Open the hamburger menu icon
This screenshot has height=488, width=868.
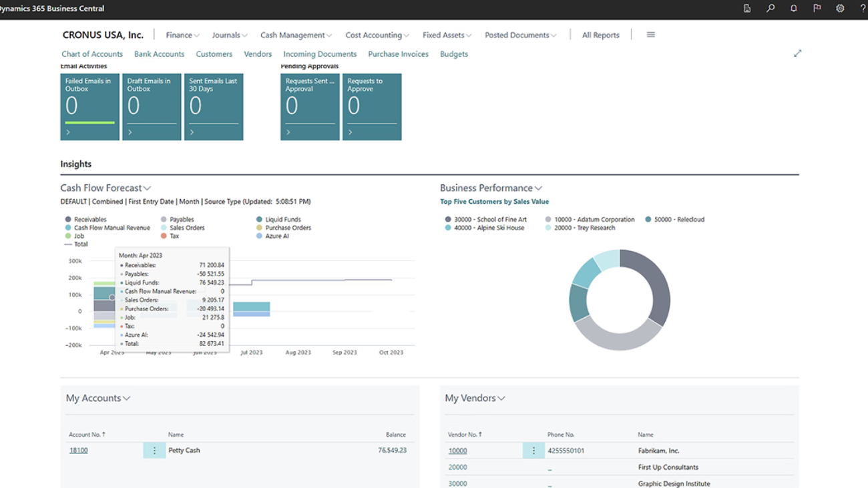(x=650, y=35)
